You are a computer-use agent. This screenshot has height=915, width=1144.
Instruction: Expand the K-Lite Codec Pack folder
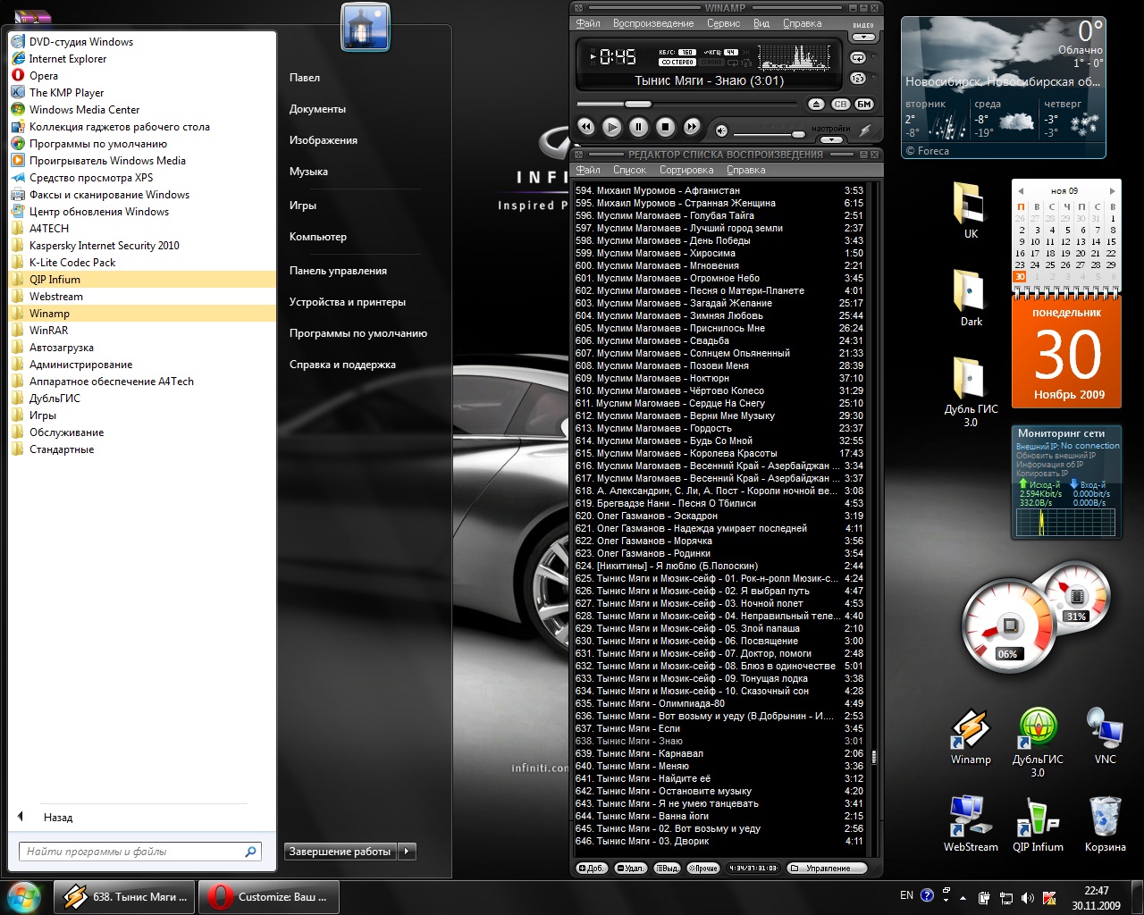[x=142, y=263]
